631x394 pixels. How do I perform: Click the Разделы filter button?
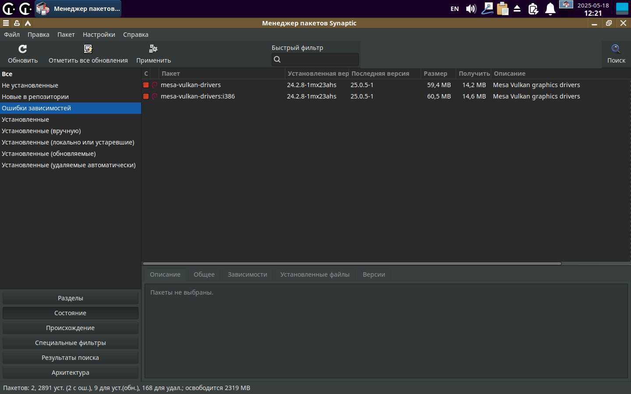(71, 298)
